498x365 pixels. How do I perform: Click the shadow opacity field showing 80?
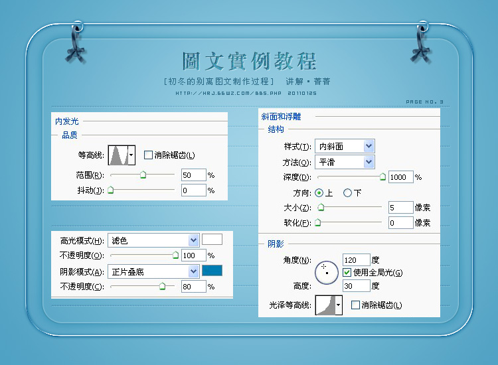(194, 286)
